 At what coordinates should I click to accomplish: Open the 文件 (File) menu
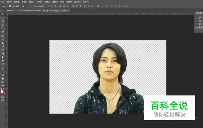click(9, 2)
